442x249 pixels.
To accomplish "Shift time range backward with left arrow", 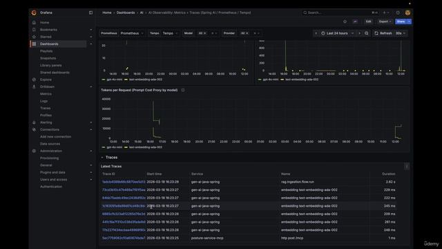I will [x=316, y=33].
